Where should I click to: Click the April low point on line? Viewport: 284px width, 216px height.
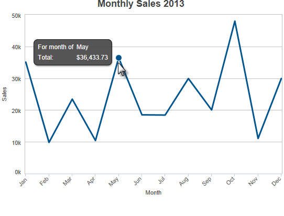95,140
